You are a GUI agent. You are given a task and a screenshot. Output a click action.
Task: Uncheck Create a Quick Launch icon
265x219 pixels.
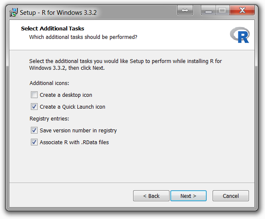pos(34,107)
